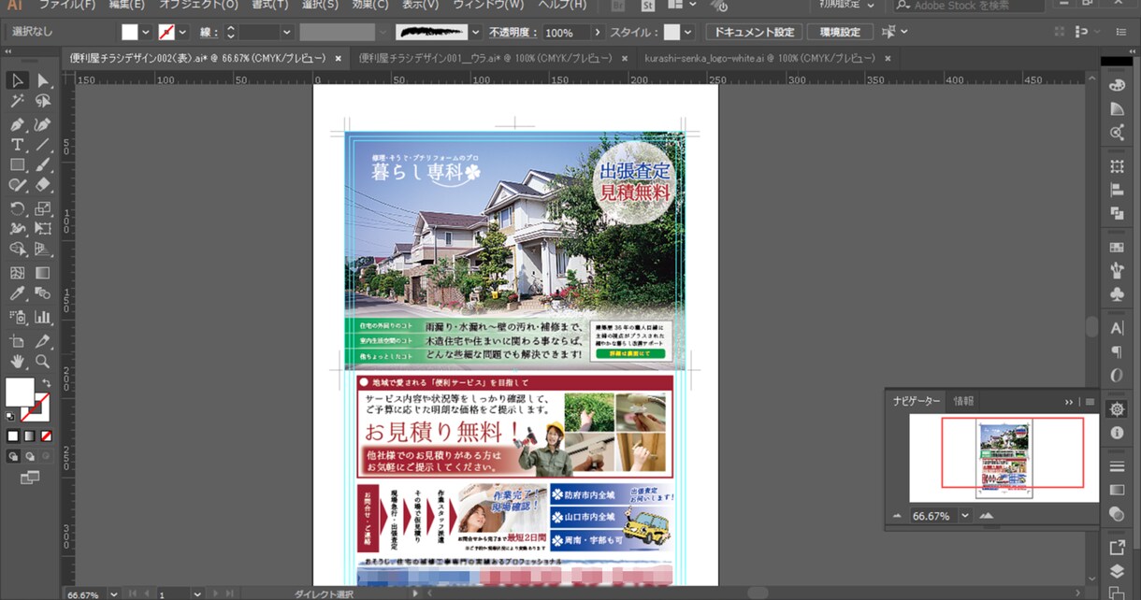Select the Line Segment tool
Screen dimensions: 1141x600
[42, 145]
